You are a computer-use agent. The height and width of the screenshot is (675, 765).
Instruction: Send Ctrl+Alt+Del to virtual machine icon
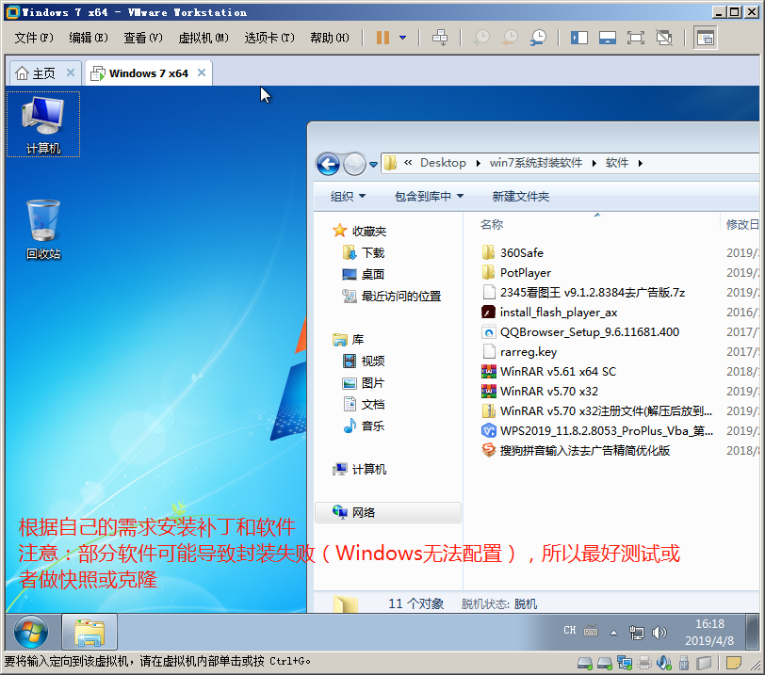coord(440,38)
